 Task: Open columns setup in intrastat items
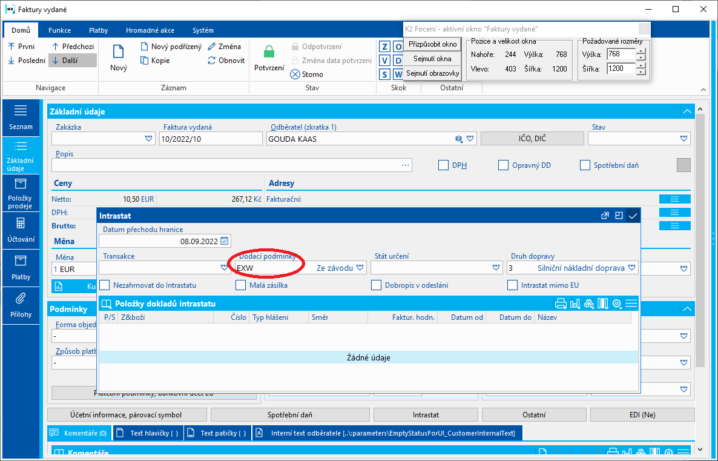point(602,303)
